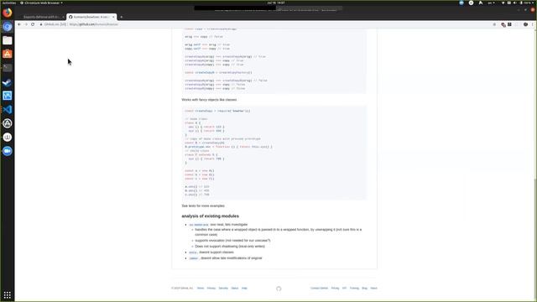Reload the current page
The height and width of the screenshot is (302, 537).
pyautogui.click(x=33, y=24)
